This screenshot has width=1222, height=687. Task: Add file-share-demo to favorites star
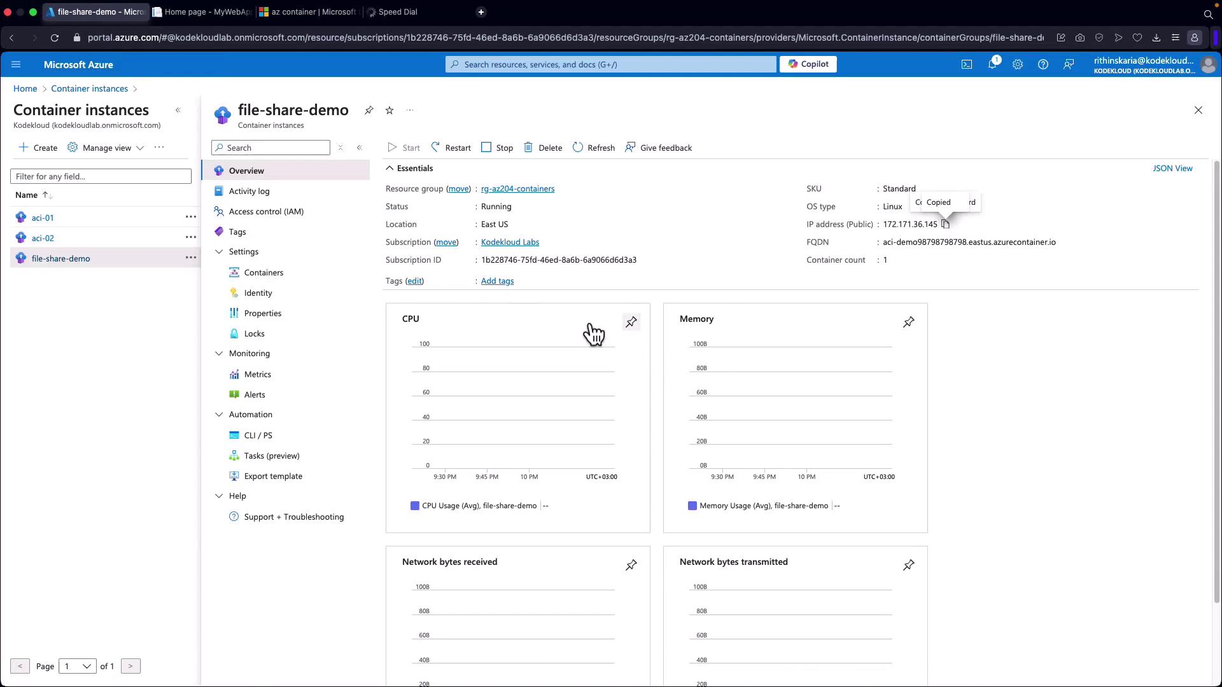(x=390, y=111)
